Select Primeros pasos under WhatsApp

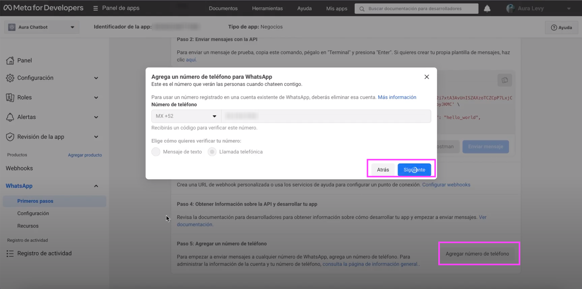[x=55, y=201]
